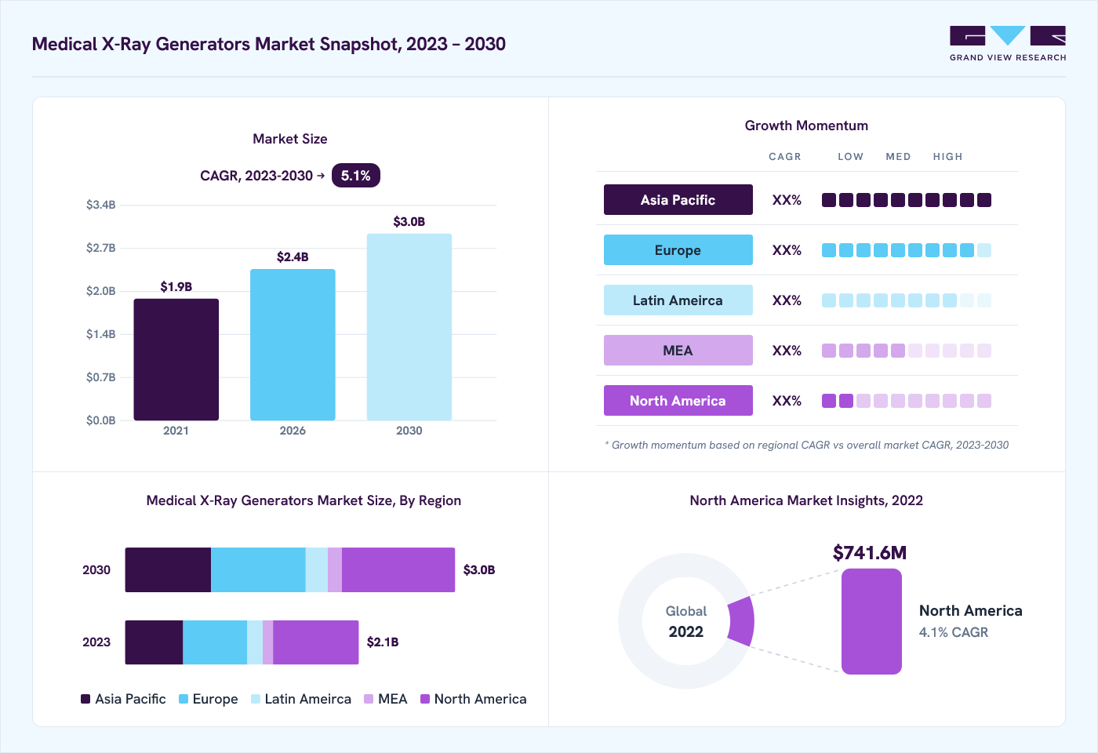The image size is (1098, 753).
Task: Click Latin Ameirca legend swatch
Action: click(256, 699)
